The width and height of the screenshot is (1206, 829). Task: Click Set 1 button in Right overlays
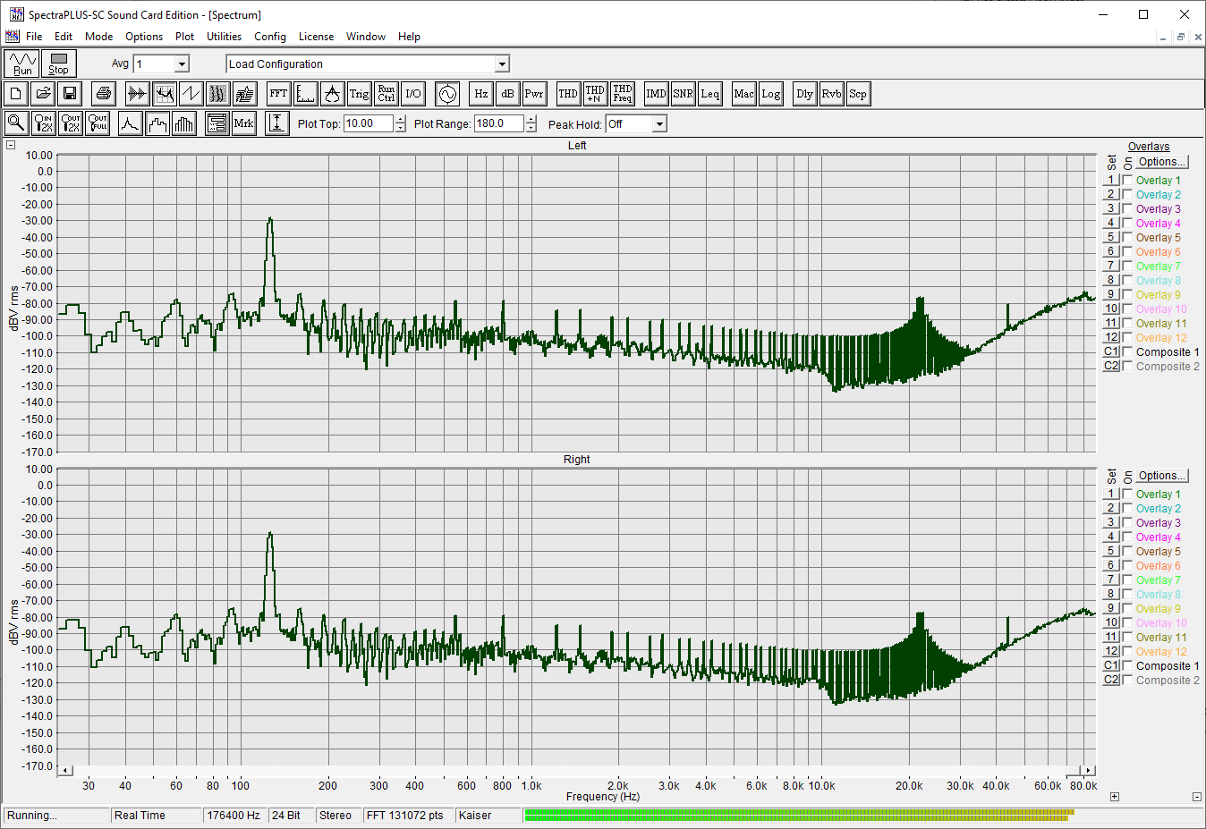(1111, 494)
